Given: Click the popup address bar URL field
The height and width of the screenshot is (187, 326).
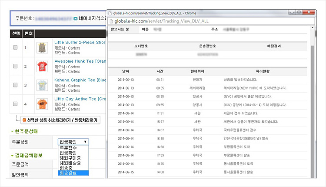Looking at the screenshot, I should (211, 21).
